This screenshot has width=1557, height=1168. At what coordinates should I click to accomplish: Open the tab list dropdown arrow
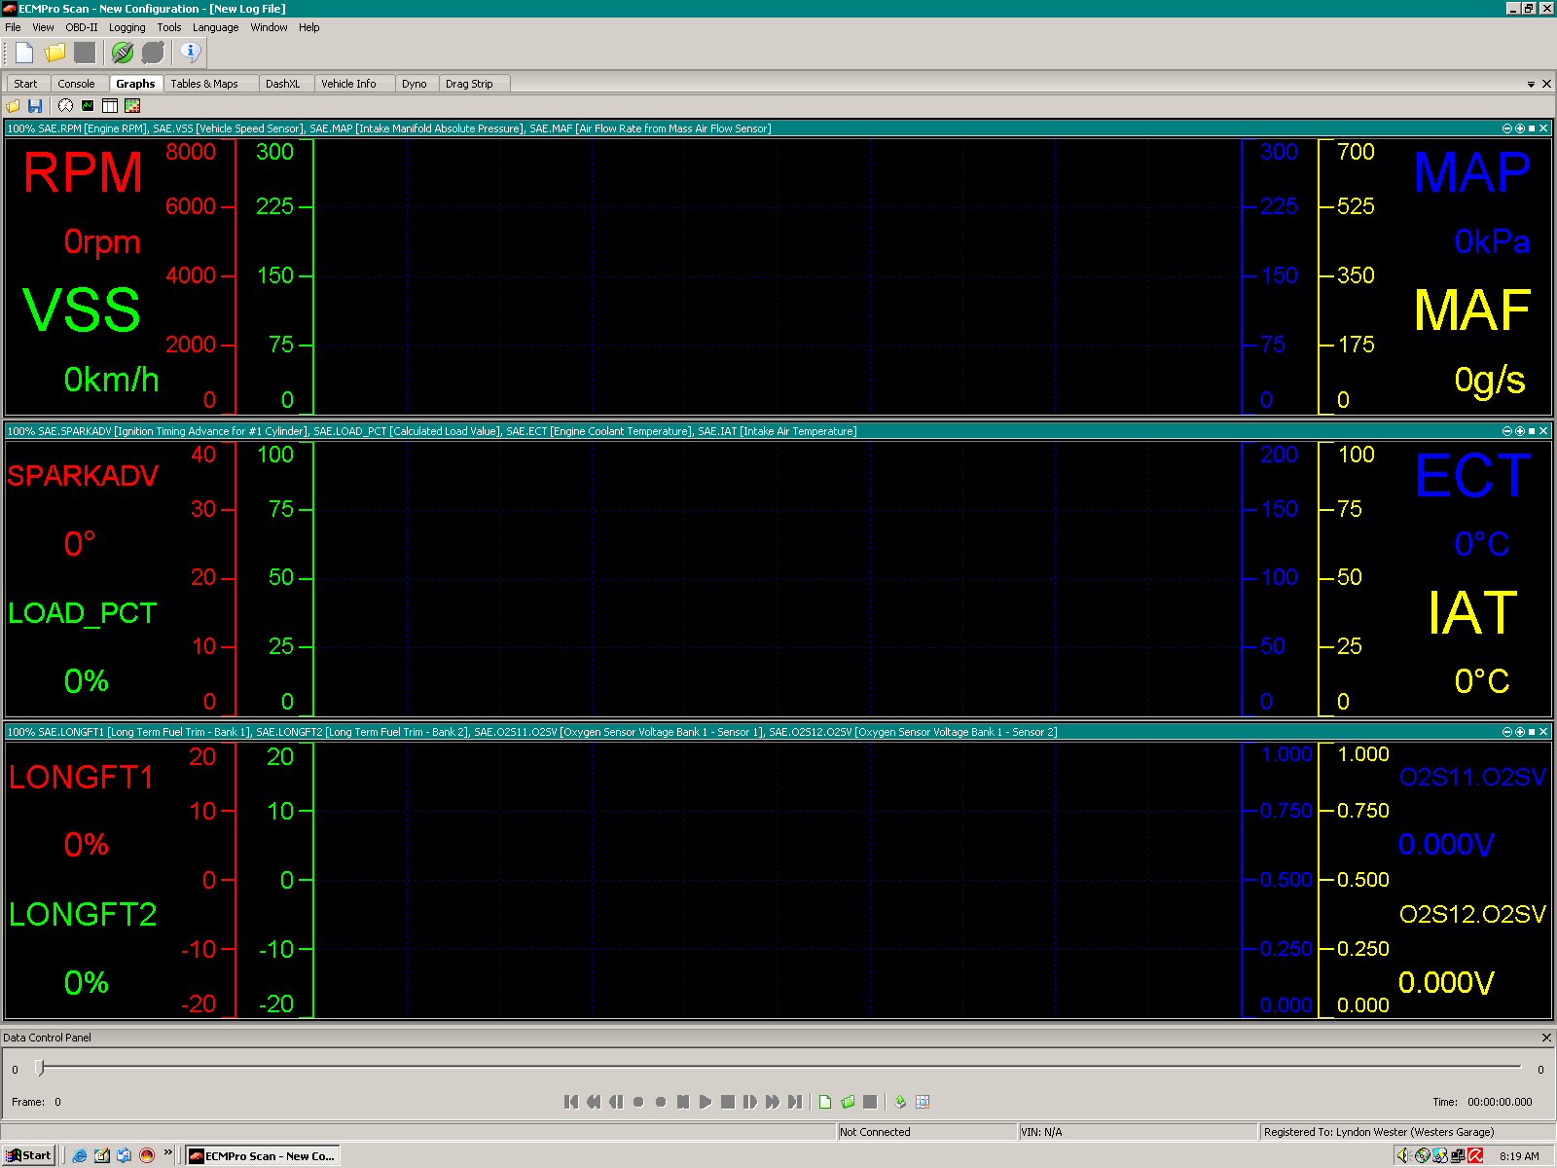point(1531,85)
